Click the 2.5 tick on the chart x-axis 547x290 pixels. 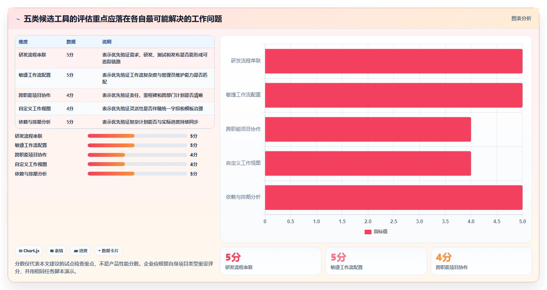click(394, 222)
